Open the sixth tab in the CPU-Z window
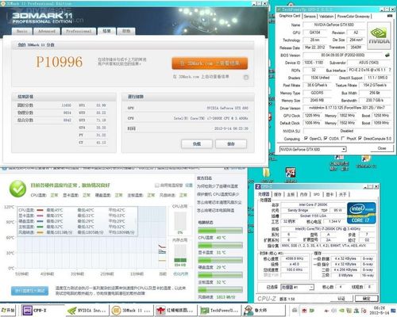 click(x=330, y=194)
